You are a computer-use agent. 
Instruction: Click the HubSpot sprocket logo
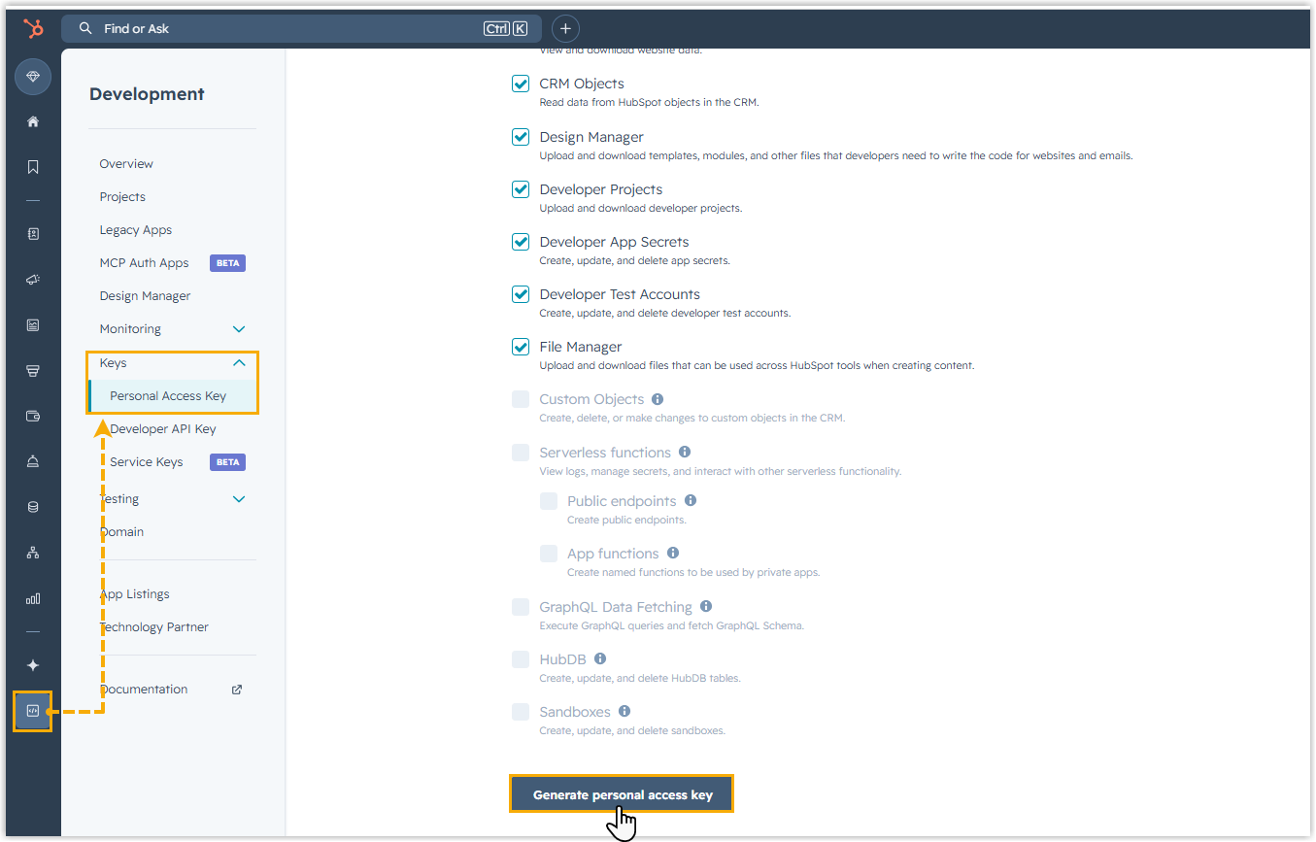(x=33, y=28)
